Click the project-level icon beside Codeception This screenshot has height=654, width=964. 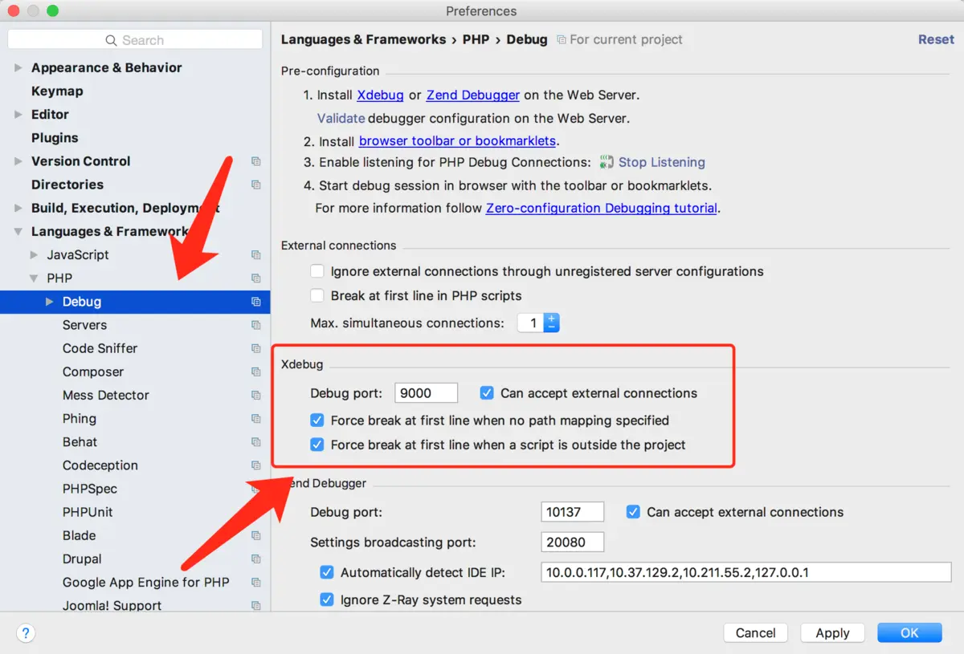point(255,465)
